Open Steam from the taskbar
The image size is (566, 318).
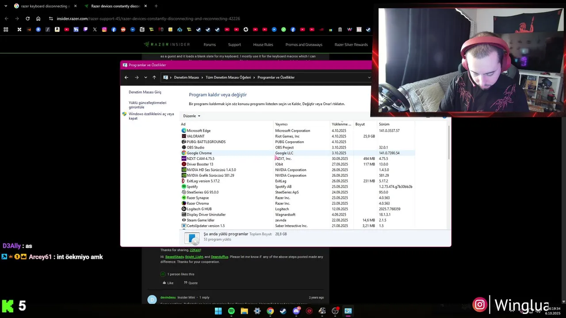pos(283,311)
